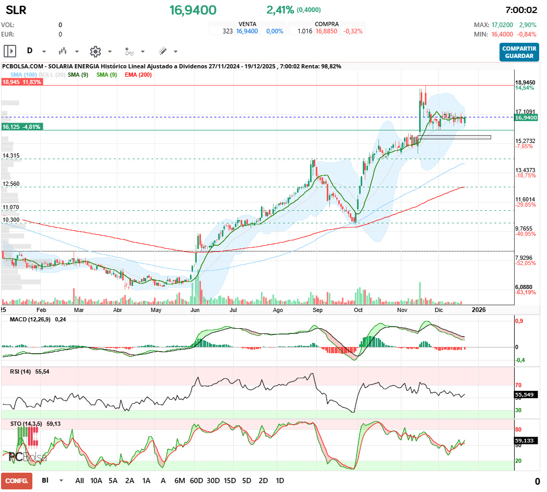This screenshot has width=547, height=492.
Task: Select the All time range
Action: [x=79, y=481]
